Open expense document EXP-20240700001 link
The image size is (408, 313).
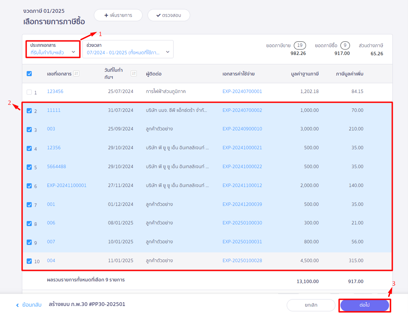[242, 92]
